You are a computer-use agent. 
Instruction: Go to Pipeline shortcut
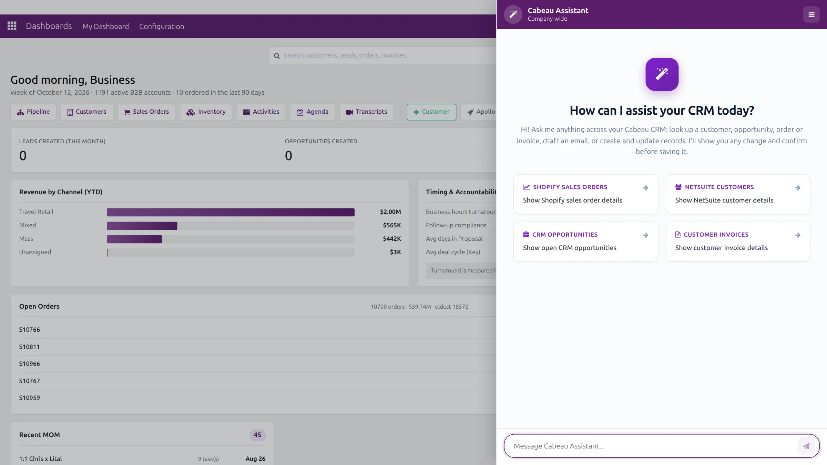[x=33, y=112]
